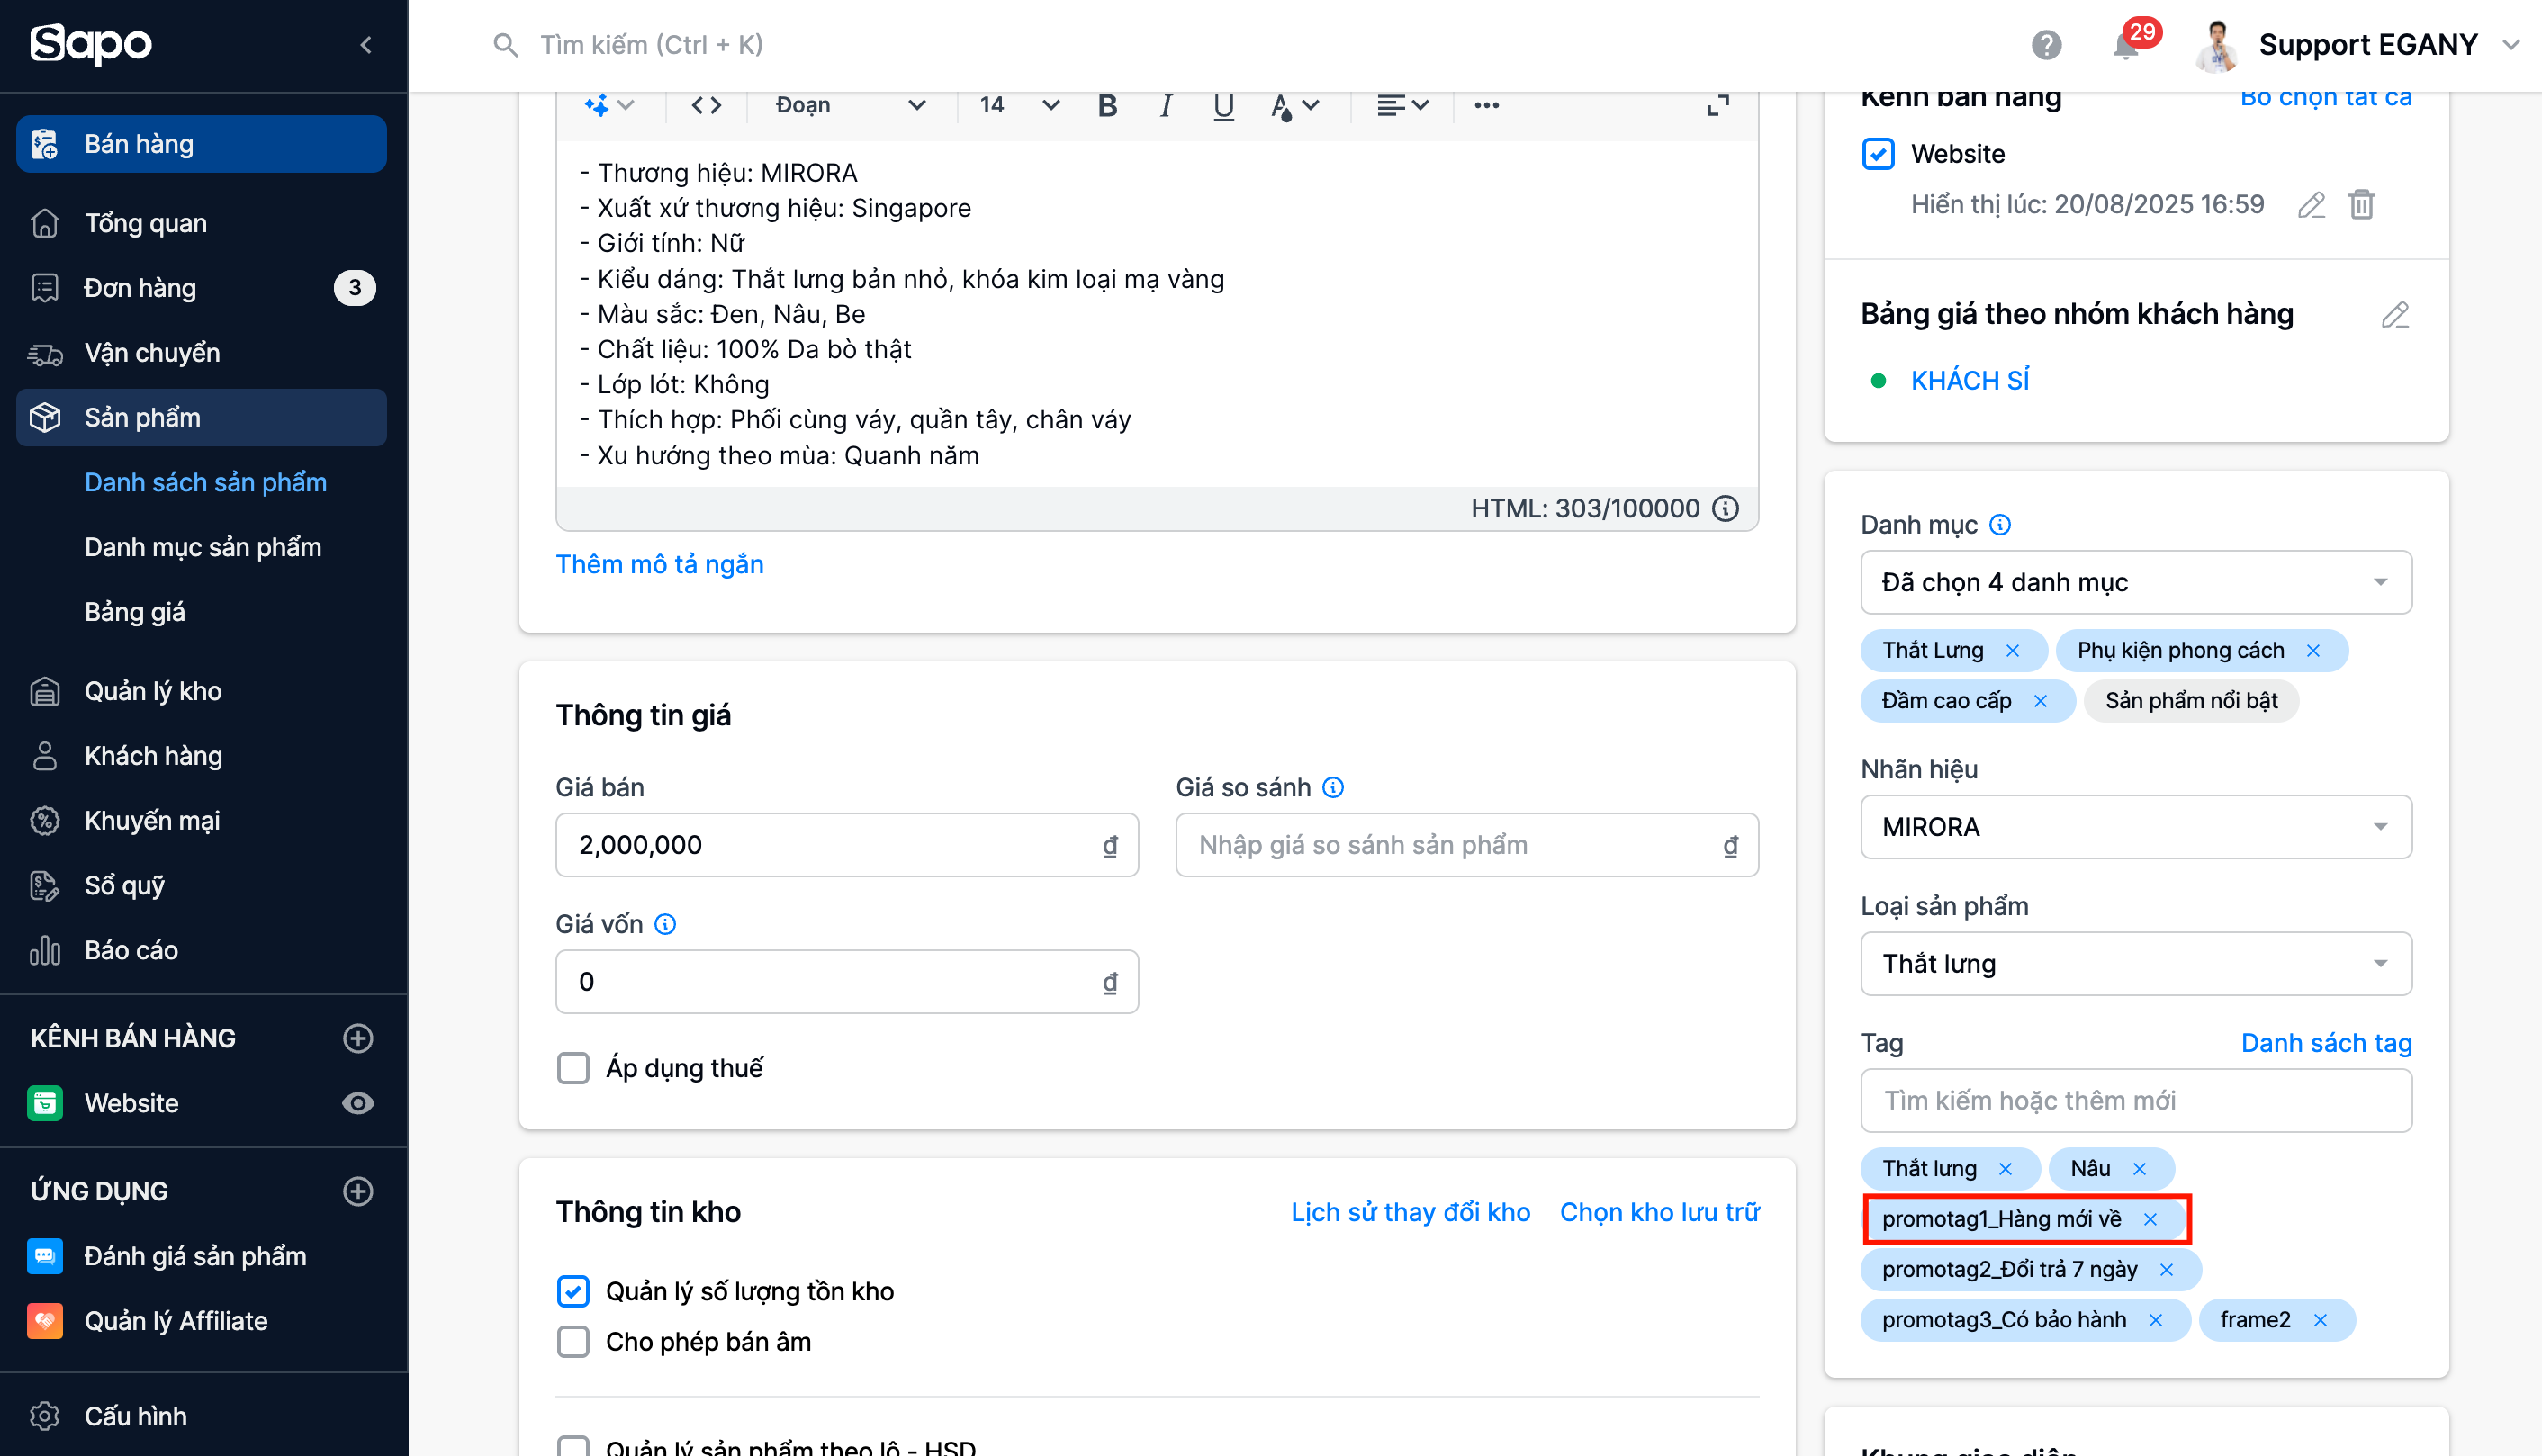Delete the Website display schedule
The height and width of the screenshot is (1456, 2542).
point(2361,205)
